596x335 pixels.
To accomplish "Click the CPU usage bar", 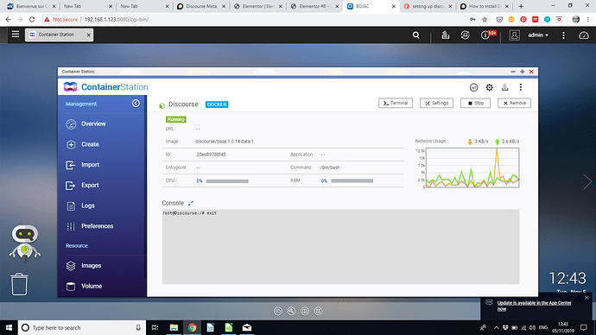I will coord(227,181).
